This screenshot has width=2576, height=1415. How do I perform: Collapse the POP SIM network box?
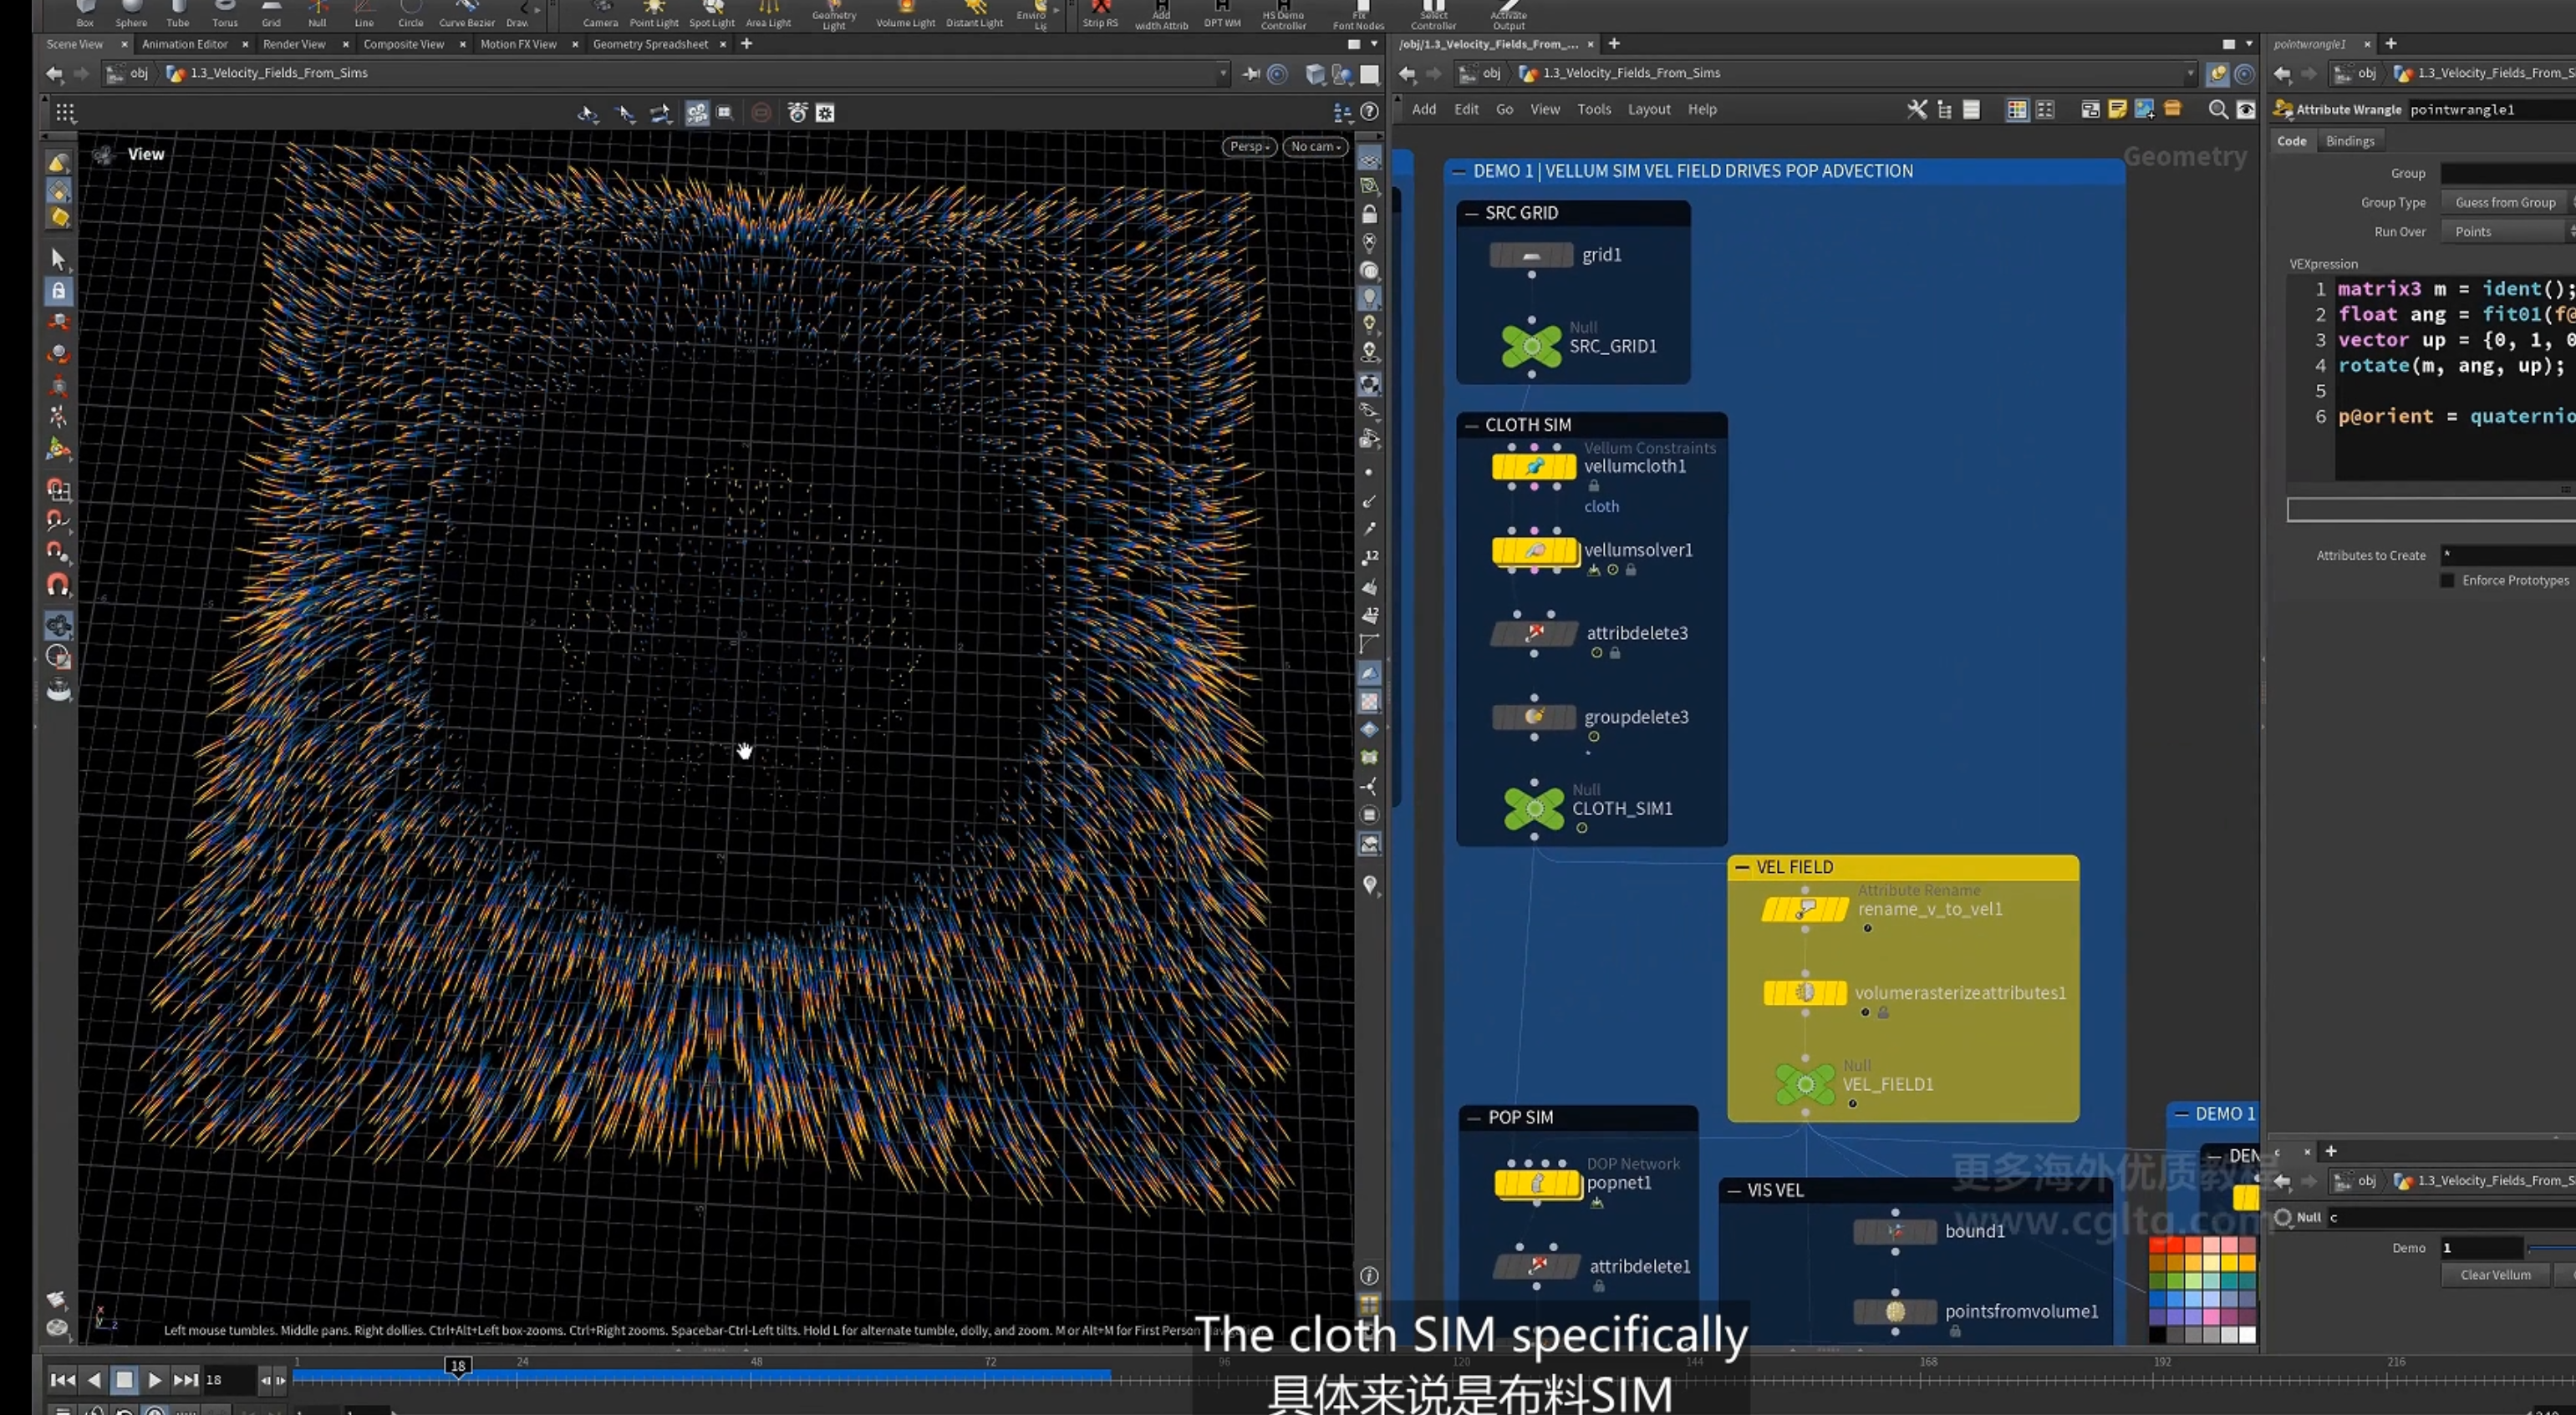coord(1473,1118)
